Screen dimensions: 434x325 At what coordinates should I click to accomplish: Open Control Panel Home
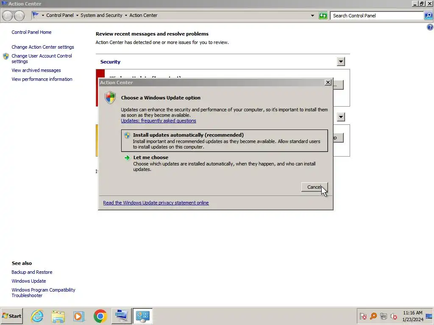31,32
